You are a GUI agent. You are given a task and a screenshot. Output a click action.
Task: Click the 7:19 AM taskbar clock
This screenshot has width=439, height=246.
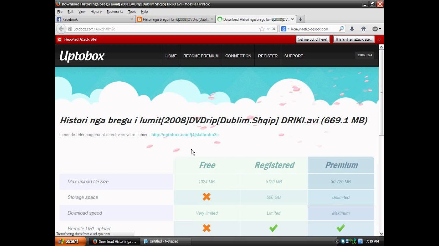(x=372, y=241)
